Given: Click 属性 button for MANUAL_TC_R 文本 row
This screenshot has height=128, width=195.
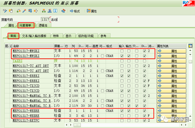Looking at the screenshot, I should click(x=171, y=96).
